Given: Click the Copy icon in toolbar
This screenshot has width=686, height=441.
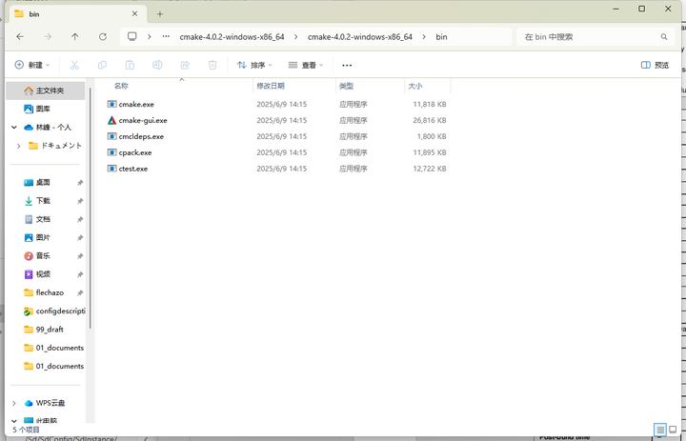Looking at the screenshot, I should pos(102,65).
